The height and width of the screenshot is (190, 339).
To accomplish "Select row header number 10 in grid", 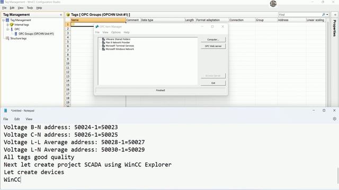I will [68, 63].
